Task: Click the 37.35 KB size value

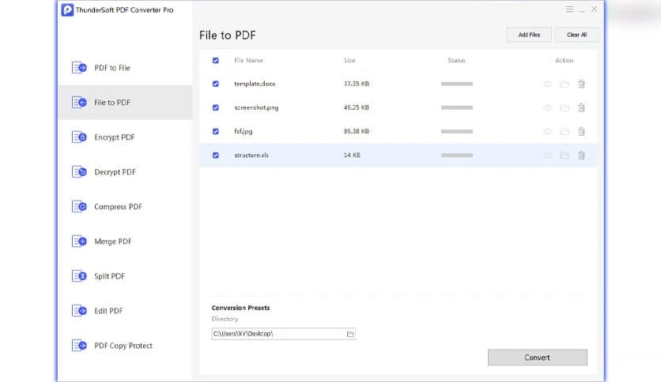Action: (x=357, y=84)
